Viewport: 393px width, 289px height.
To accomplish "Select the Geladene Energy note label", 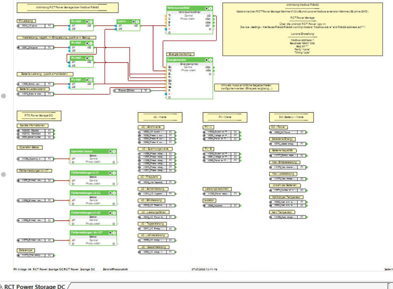I will pos(282,139).
